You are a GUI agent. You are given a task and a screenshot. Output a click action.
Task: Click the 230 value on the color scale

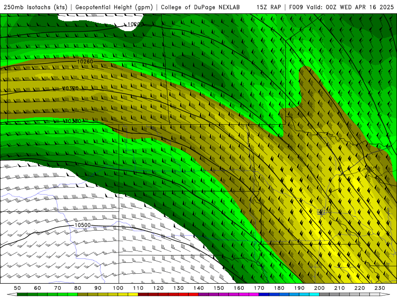point(380,288)
